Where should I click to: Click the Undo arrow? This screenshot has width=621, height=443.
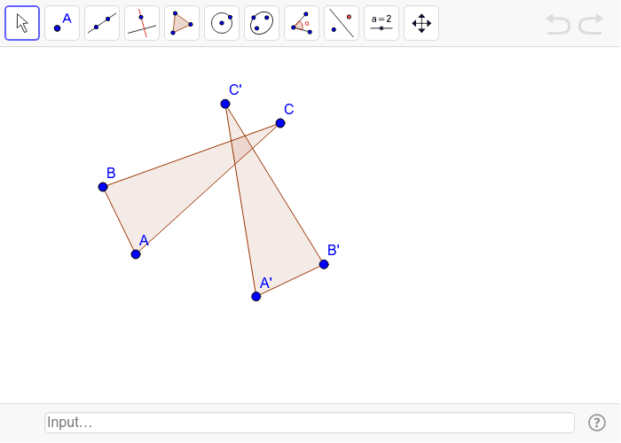[558, 24]
